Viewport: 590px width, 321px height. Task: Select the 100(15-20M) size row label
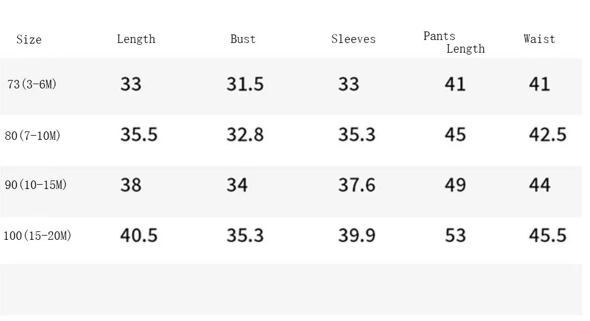[x=37, y=236]
